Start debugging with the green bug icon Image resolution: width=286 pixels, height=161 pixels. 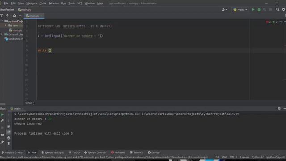[x=259, y=9]
